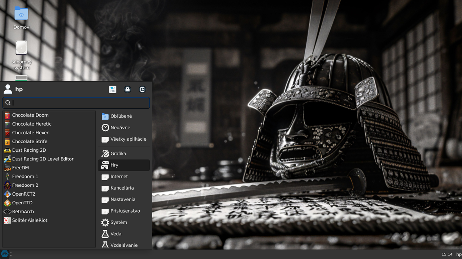This screenshot has width=462, height=259.
Task: Open Veda category
Action: (124, 234)
